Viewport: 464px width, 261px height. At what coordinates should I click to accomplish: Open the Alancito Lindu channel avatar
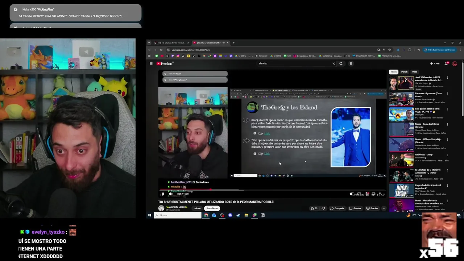[x=161, y=208]
